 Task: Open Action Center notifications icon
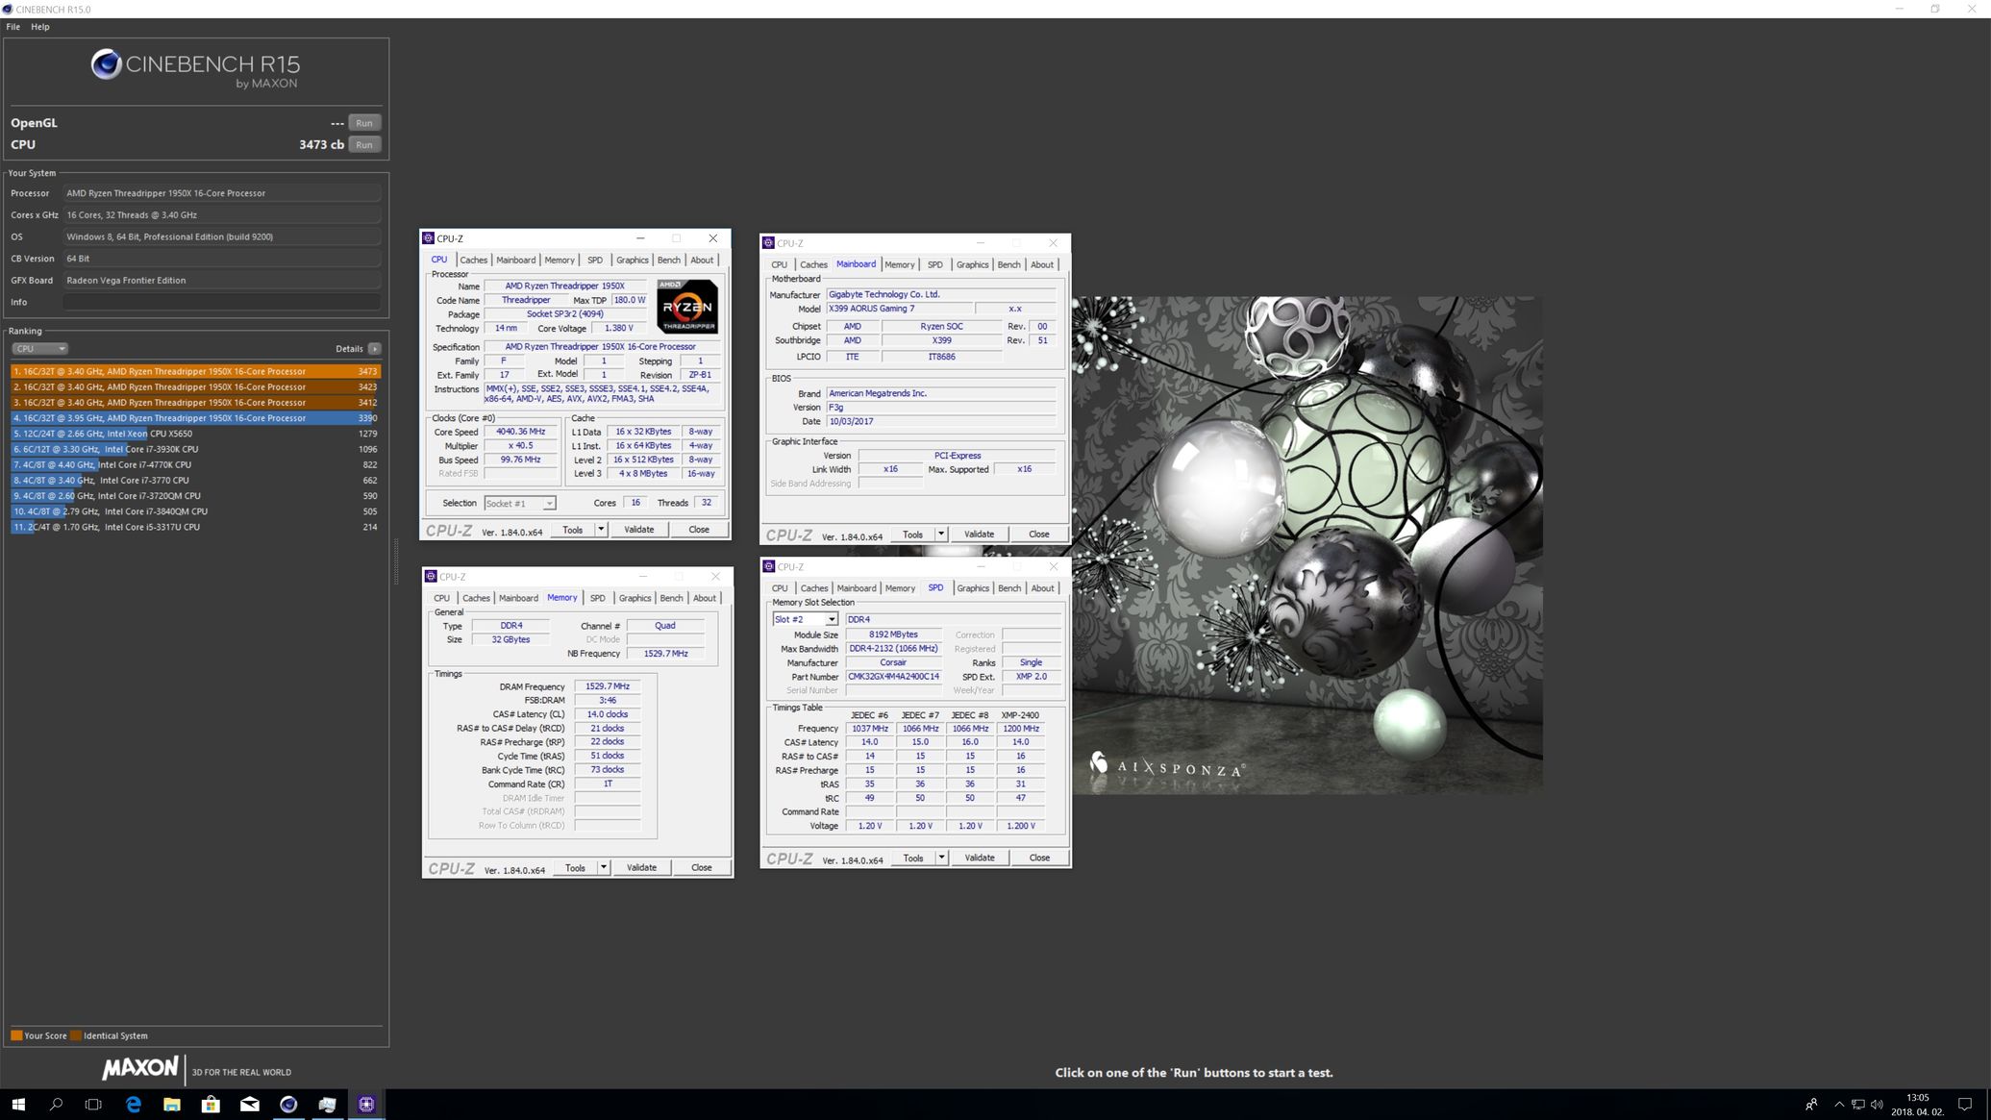pyautogui.click(x=1965, y=1105)
